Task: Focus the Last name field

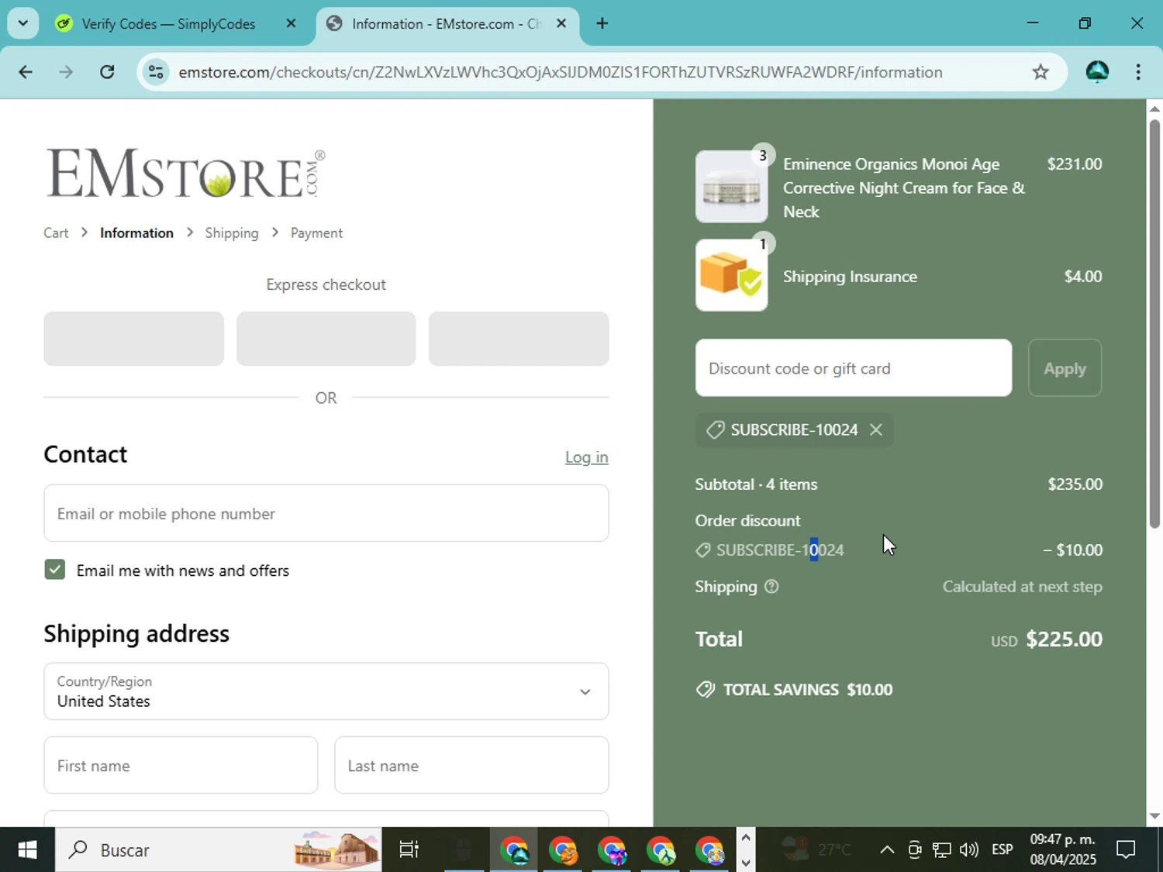Action: point(471,765)
